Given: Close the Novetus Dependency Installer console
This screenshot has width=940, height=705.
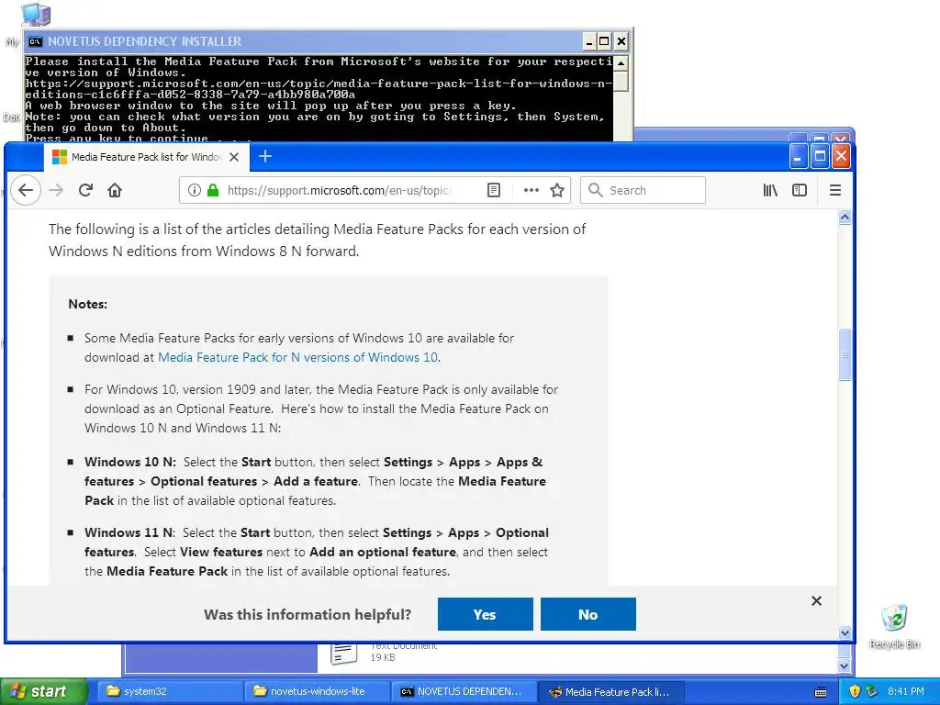Looking at the screenshot, I should [x=621, y=41].
